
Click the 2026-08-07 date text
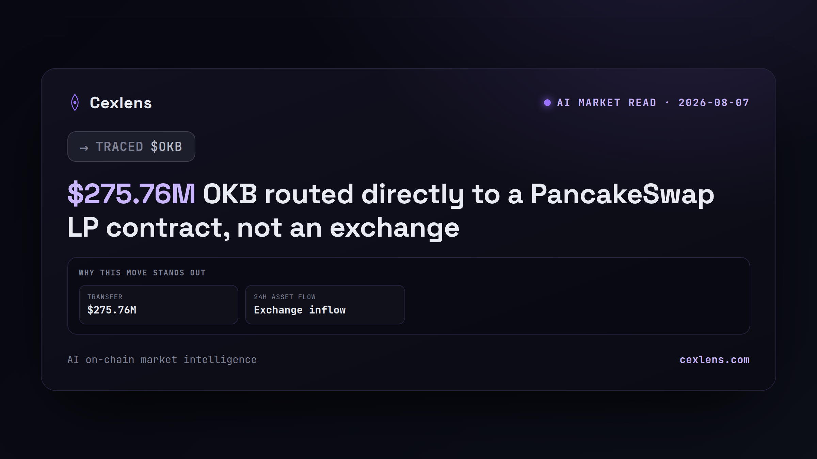point(714,103)
